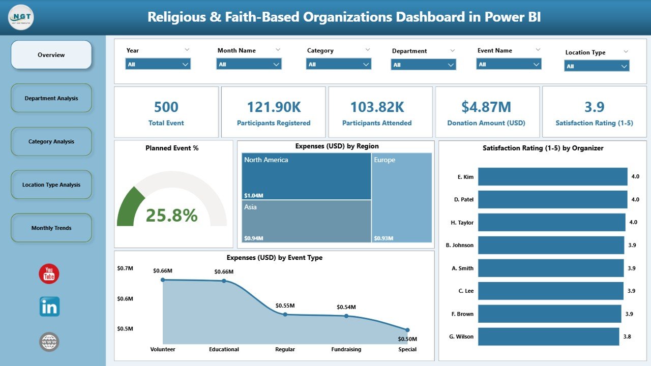Click the Location Type Analysis button
651x366 pixels.
[51, 185]
